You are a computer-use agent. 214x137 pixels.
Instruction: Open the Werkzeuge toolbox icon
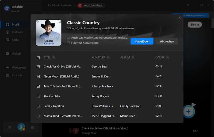7,67
